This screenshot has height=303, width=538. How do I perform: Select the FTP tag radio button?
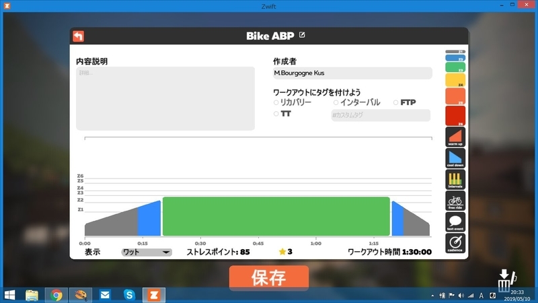point(395,102)
